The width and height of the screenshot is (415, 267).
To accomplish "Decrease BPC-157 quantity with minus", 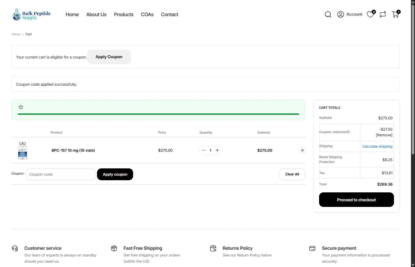I will (x=204, y=150).
